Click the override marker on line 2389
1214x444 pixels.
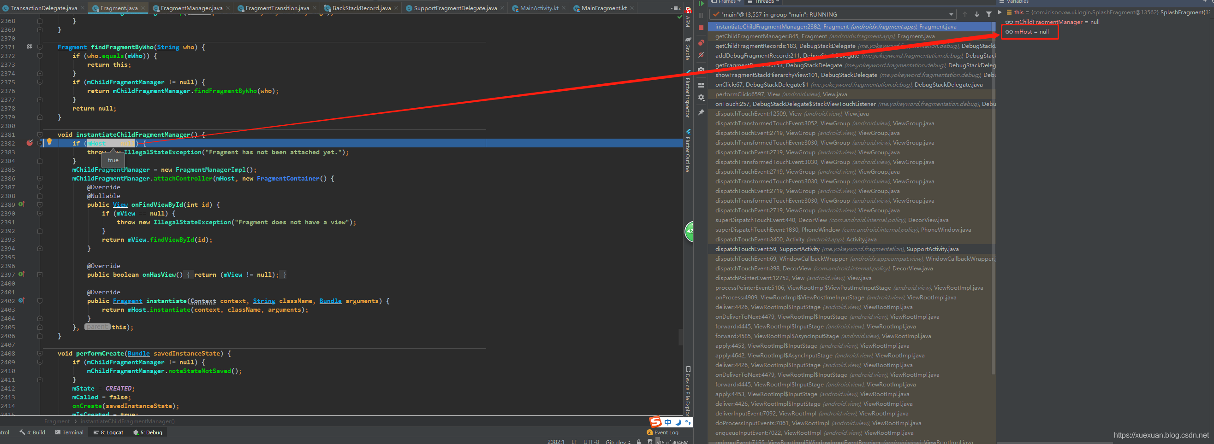pyautogui.click(x=21, y=204)
